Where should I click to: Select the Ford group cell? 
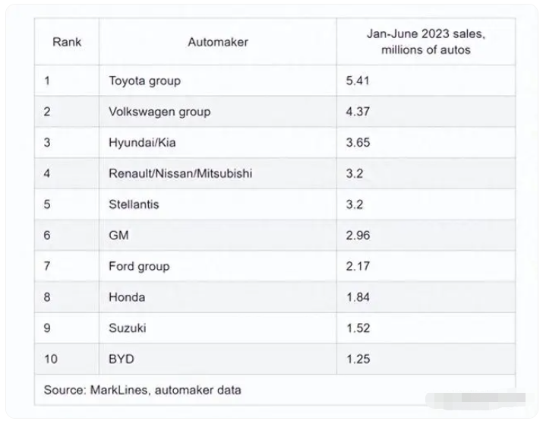(x=140, y=267)
